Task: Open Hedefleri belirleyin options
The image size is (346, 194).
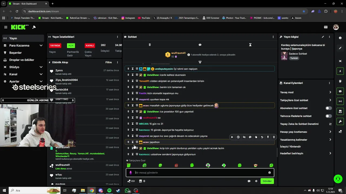Action: coord(330,154)
